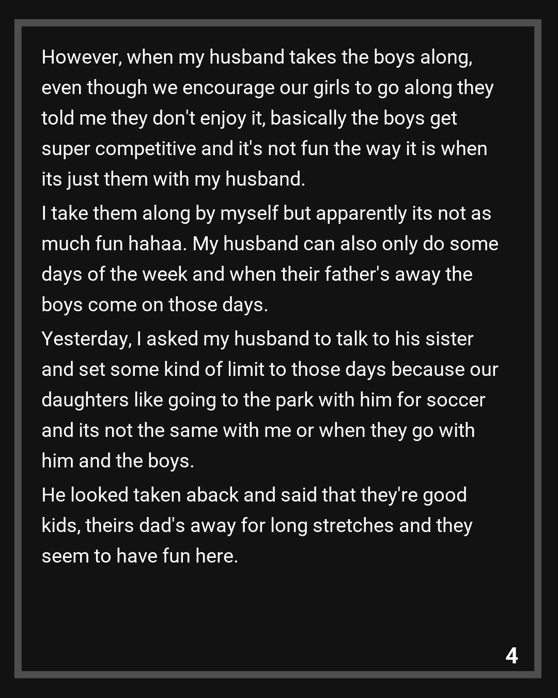Image resolution: width=558 pixels, height=698 pixels.
Task: Click the line "seem to have fun here."
Action: 139,556
